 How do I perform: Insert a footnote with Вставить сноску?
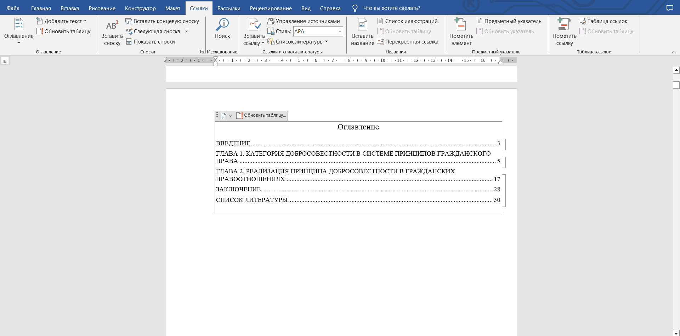click(x=112, y=33)
